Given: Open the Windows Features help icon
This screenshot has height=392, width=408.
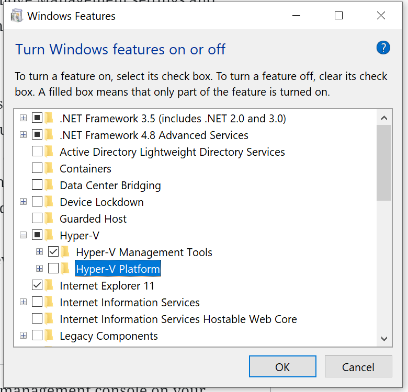Looking at the screenshot, I should pyautogui.click(x=383, y=48).
